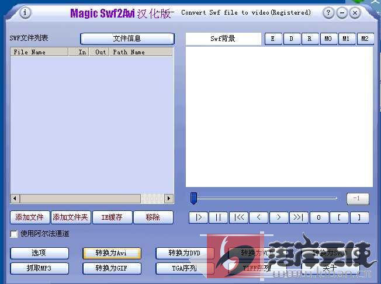Click the Out column header
This screenshot has width=381, height=284.
(x=99, y=52)
